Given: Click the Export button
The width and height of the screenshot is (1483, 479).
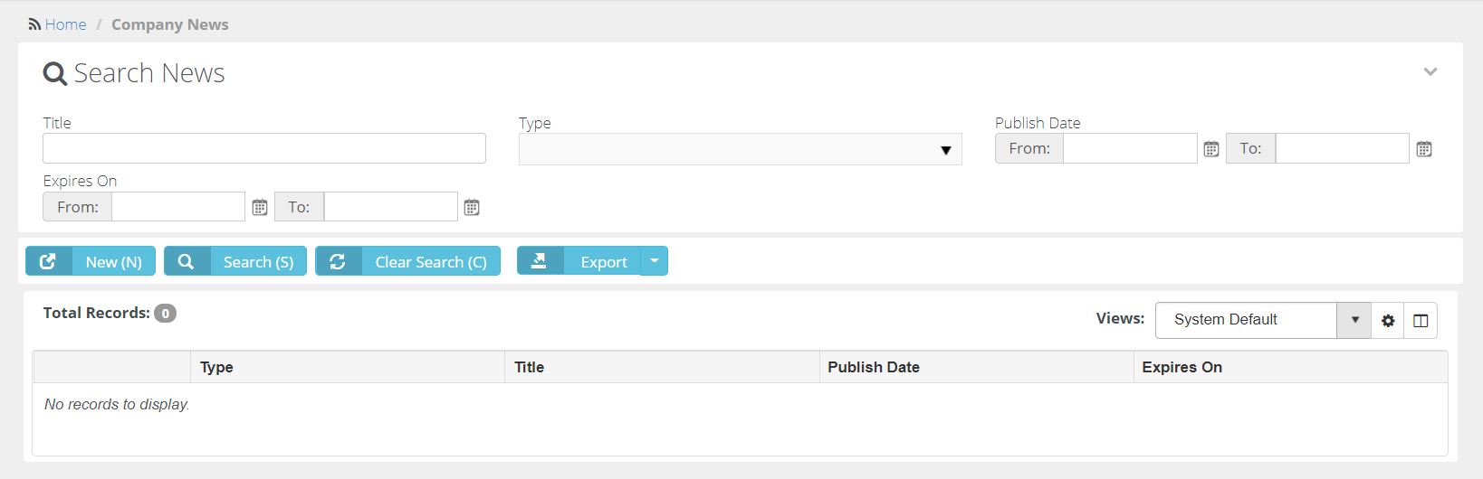Looking at the screenshot, I should (579, 261).
